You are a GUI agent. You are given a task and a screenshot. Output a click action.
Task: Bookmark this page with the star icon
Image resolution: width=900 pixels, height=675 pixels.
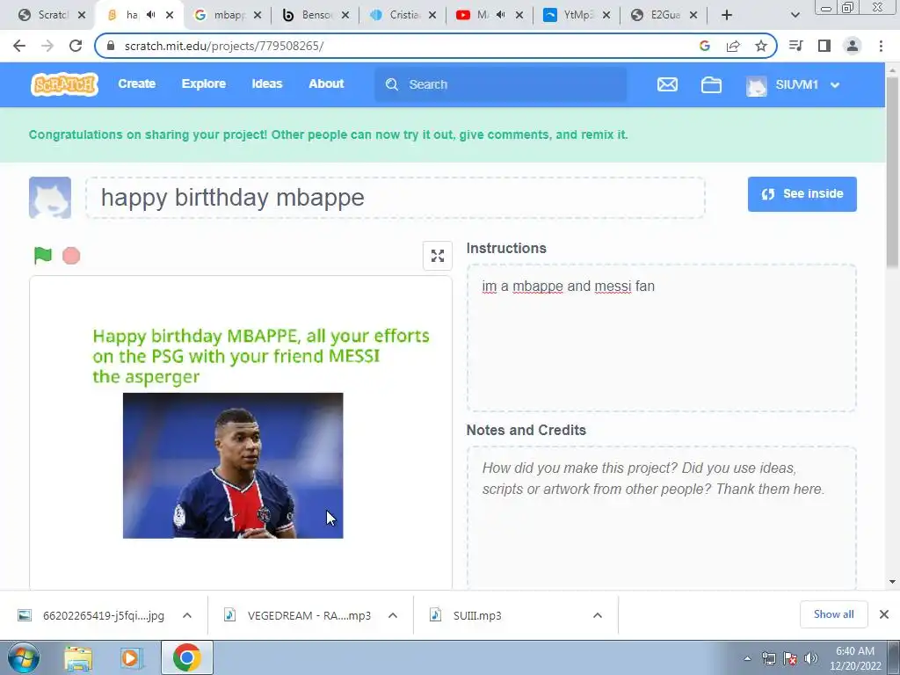click(x=761, y=46)
